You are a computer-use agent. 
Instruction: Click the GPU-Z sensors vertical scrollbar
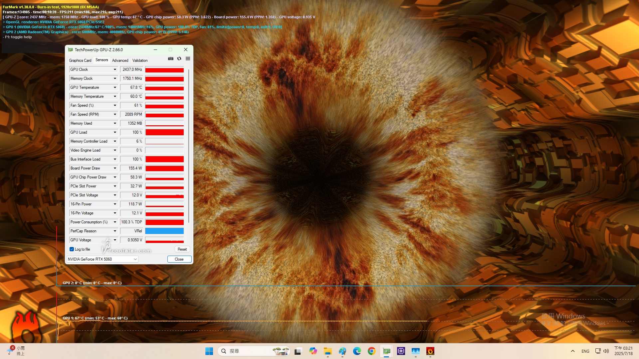[188, 146]
